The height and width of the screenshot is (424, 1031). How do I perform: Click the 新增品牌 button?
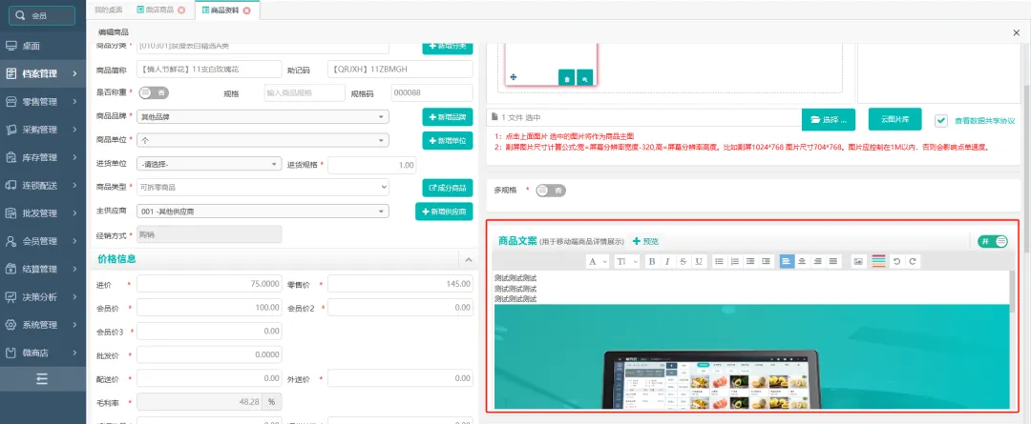[447, 116]
